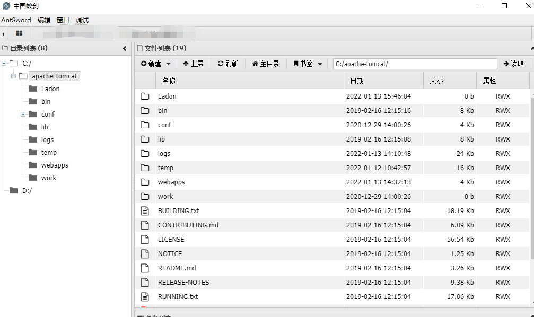
Task: Click the grid home tab icon
Action: click(19, 33)
